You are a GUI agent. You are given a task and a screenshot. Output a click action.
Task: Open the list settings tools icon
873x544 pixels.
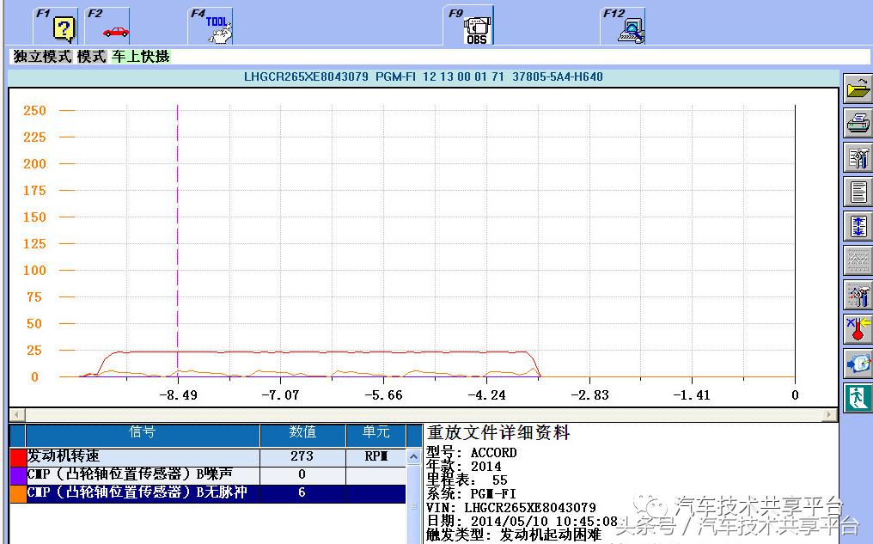pyautogui.click(x=858, y=157)
